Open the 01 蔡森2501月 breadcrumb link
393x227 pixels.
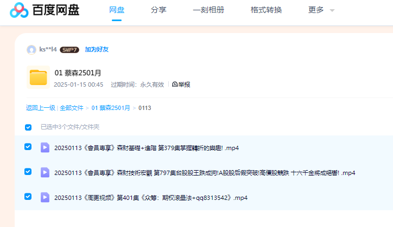point(111,108)
